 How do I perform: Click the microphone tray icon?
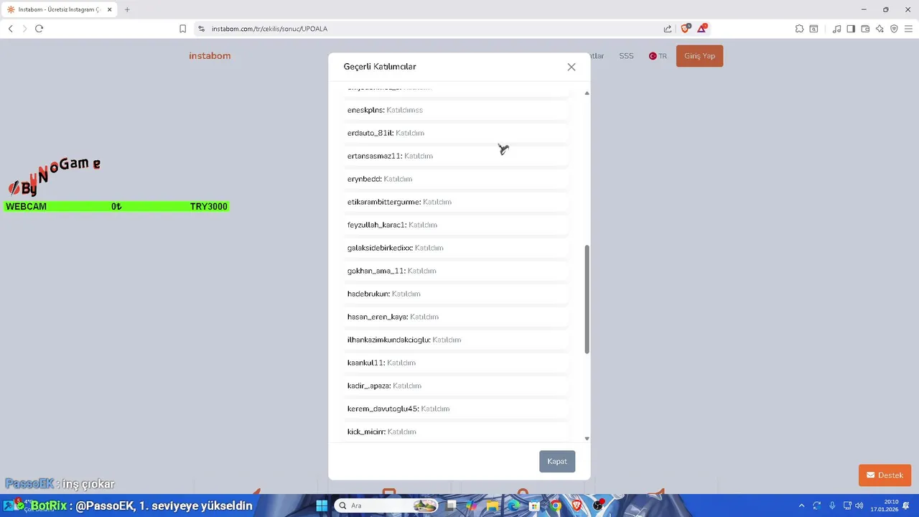[x=832, y=506]
